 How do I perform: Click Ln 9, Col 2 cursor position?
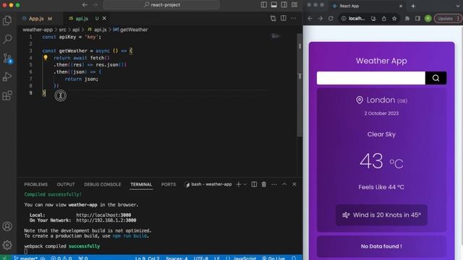coord(147,258)
